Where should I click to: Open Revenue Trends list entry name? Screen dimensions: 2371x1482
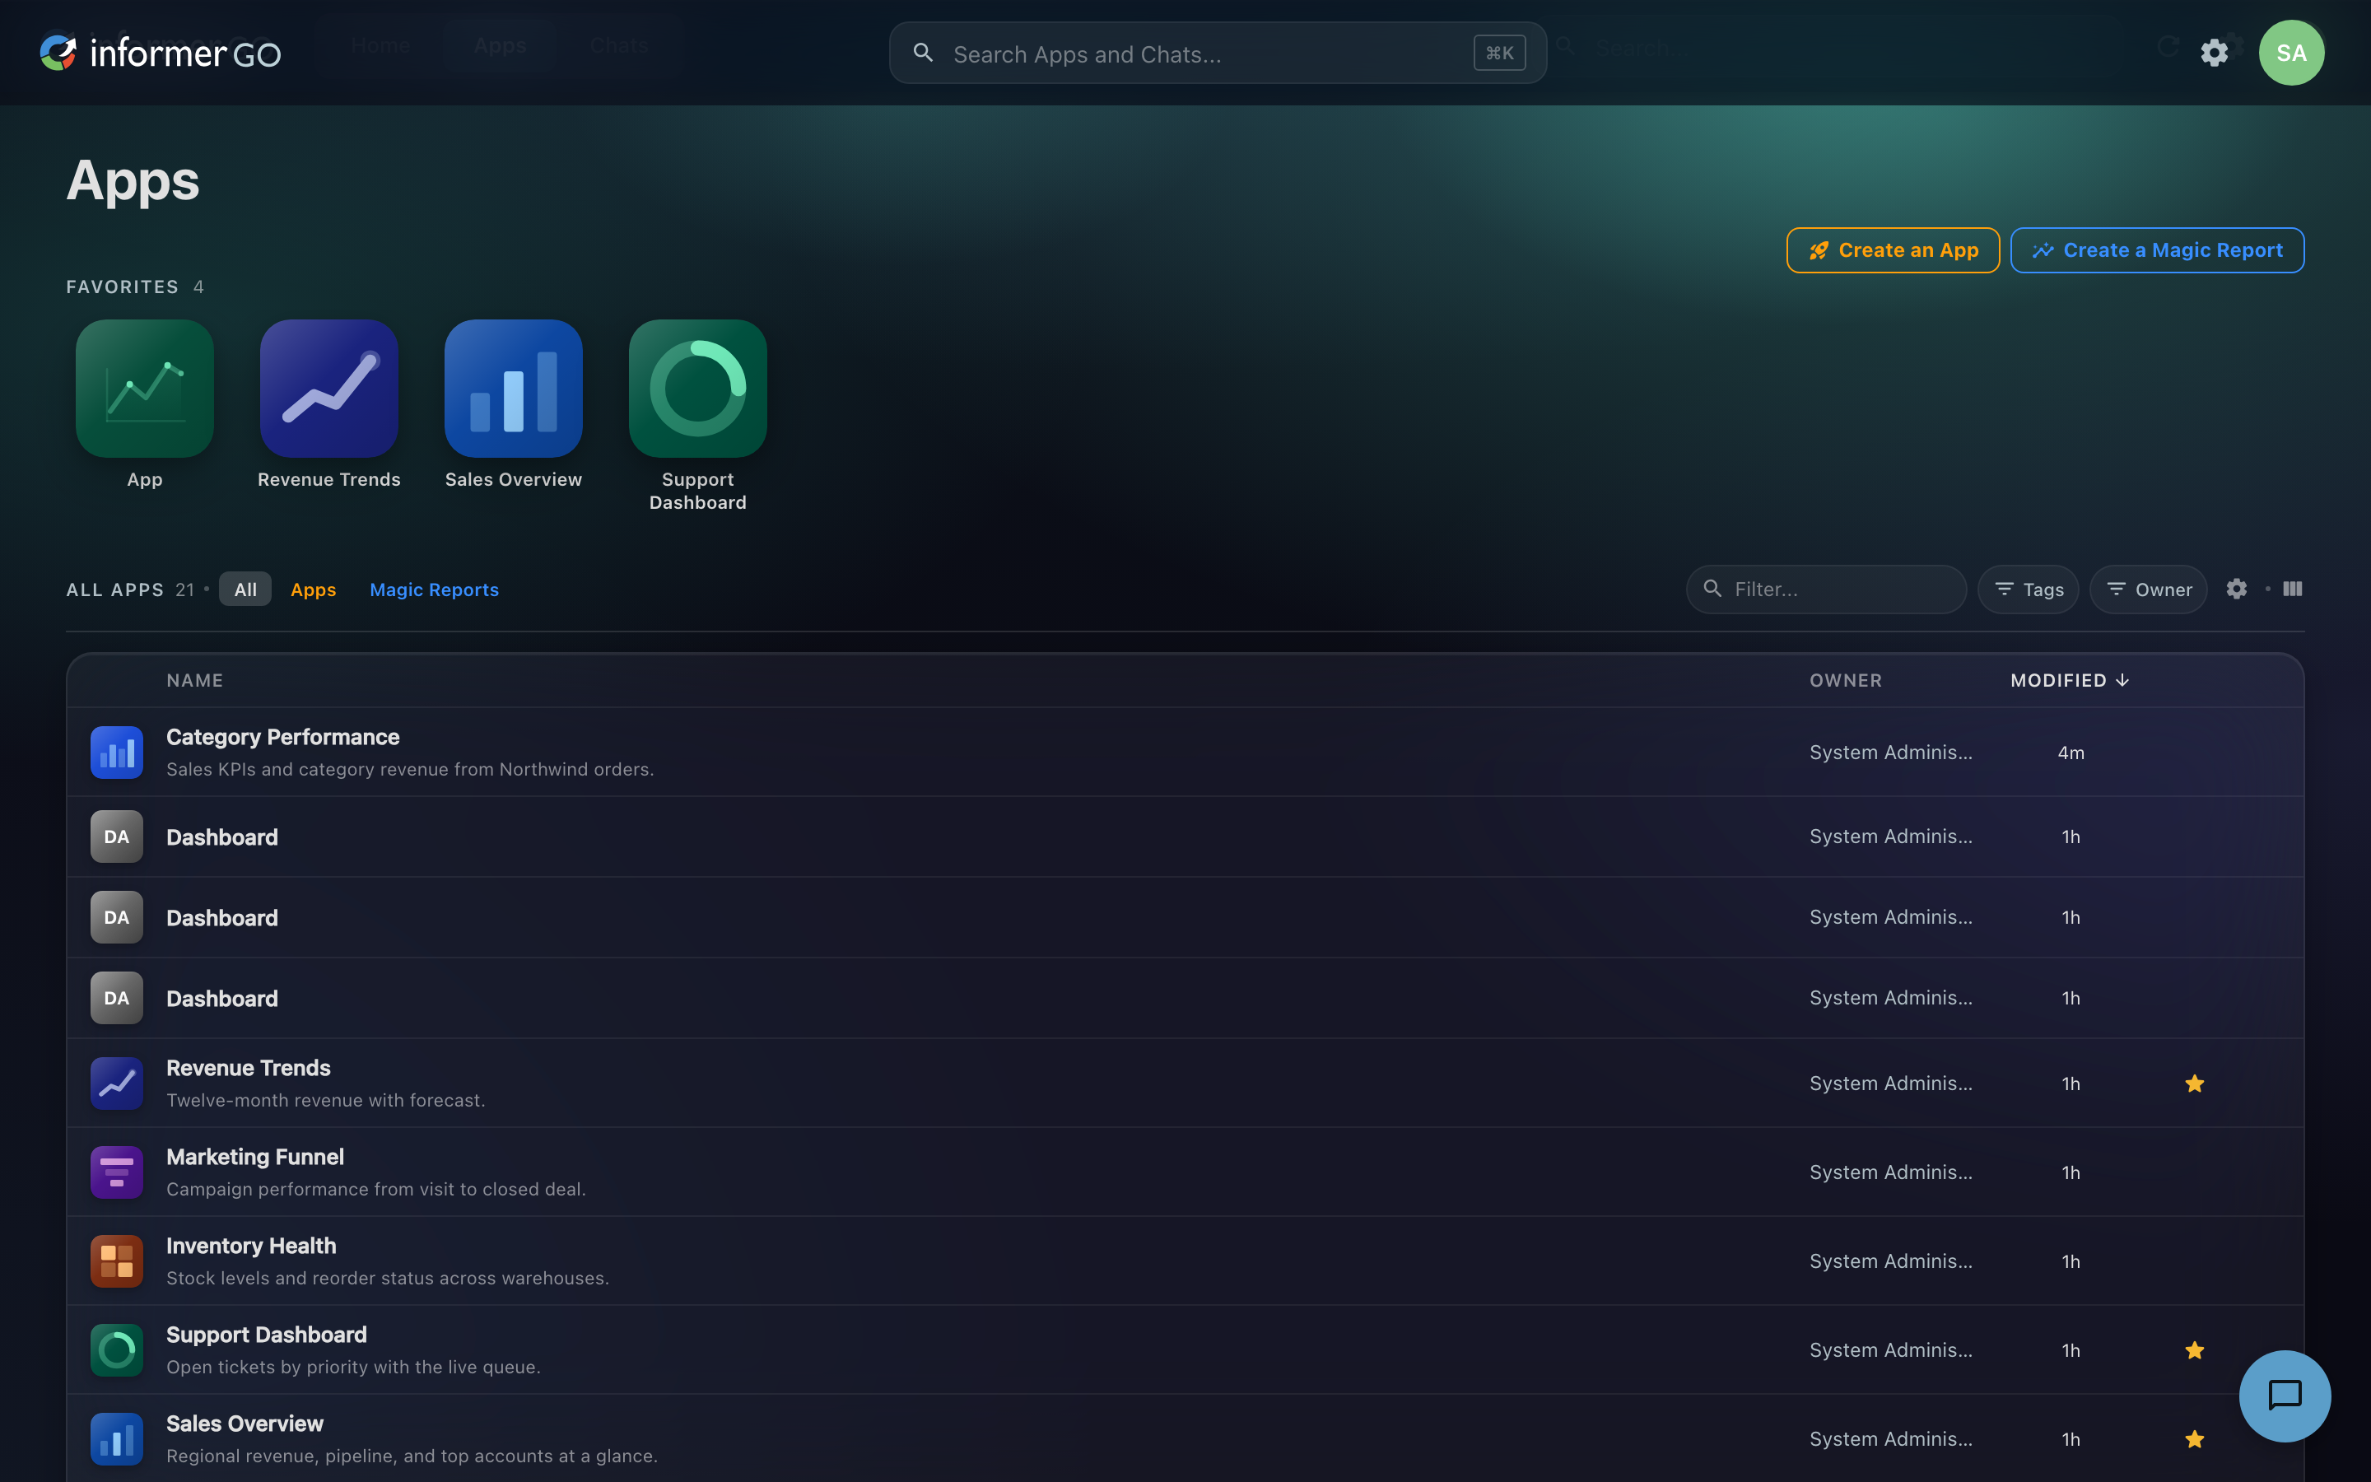point(249,1069)
